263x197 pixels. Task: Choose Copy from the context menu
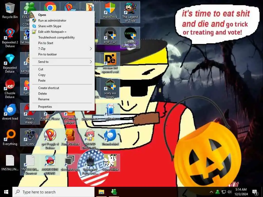point(62,75)
